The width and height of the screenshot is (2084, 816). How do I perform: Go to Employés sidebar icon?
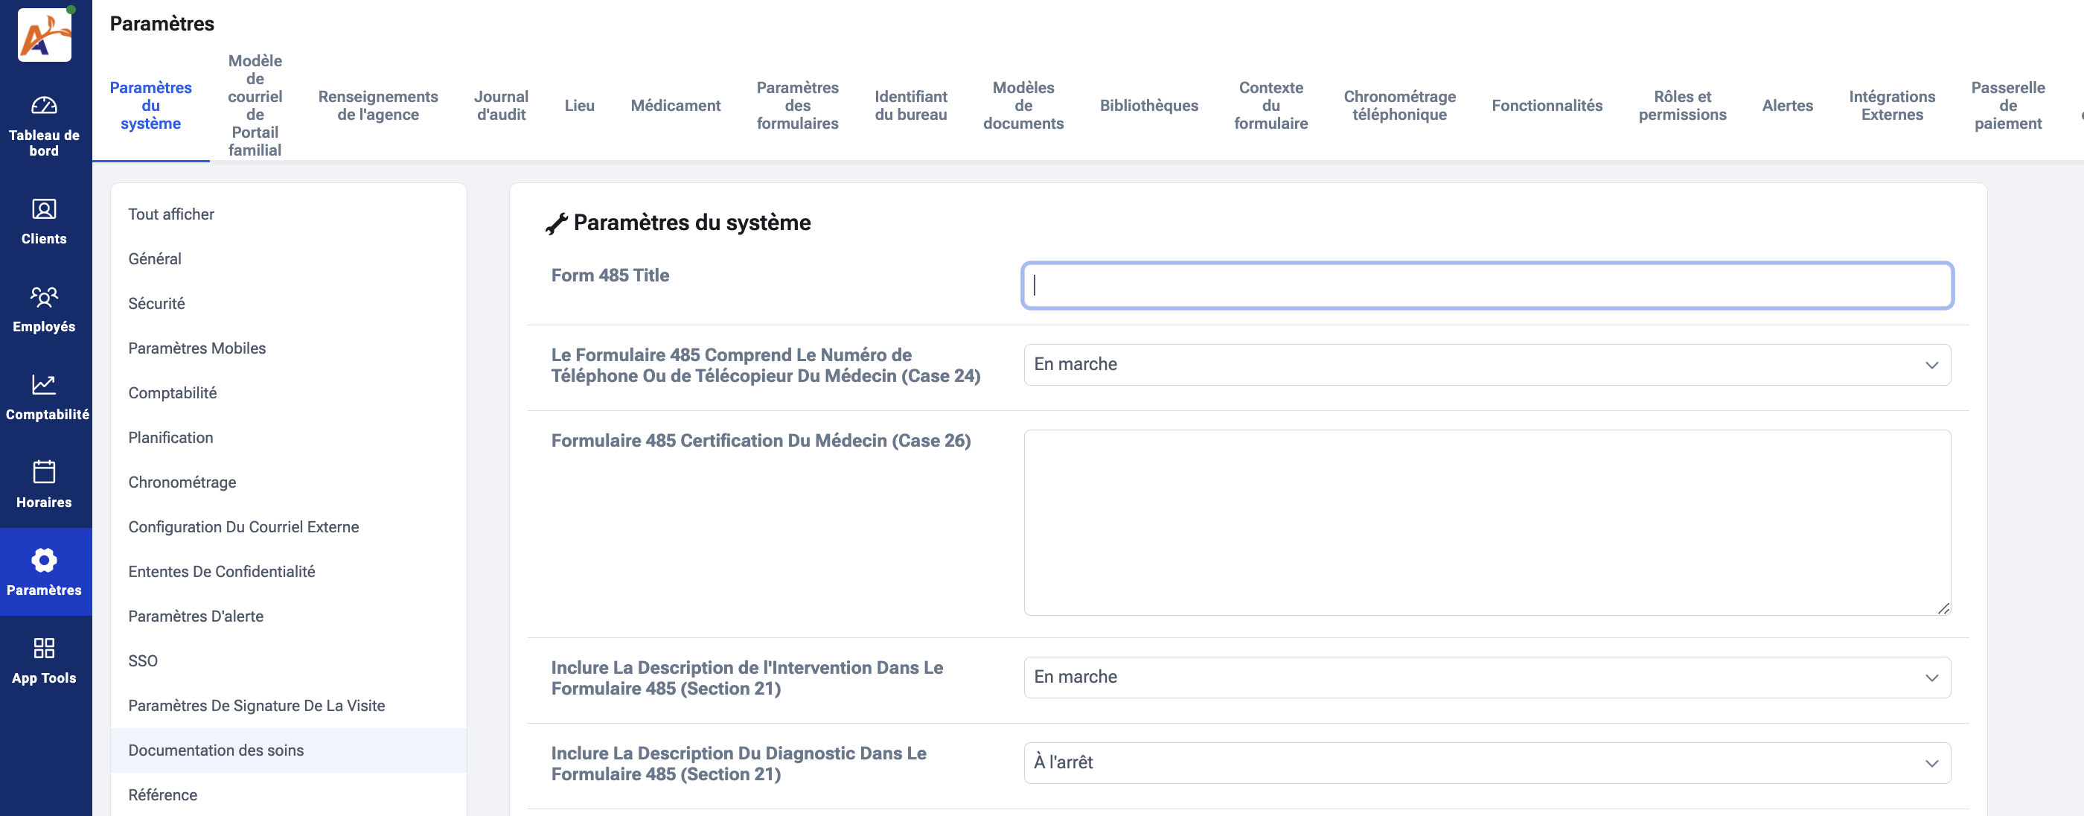[45, 297]
